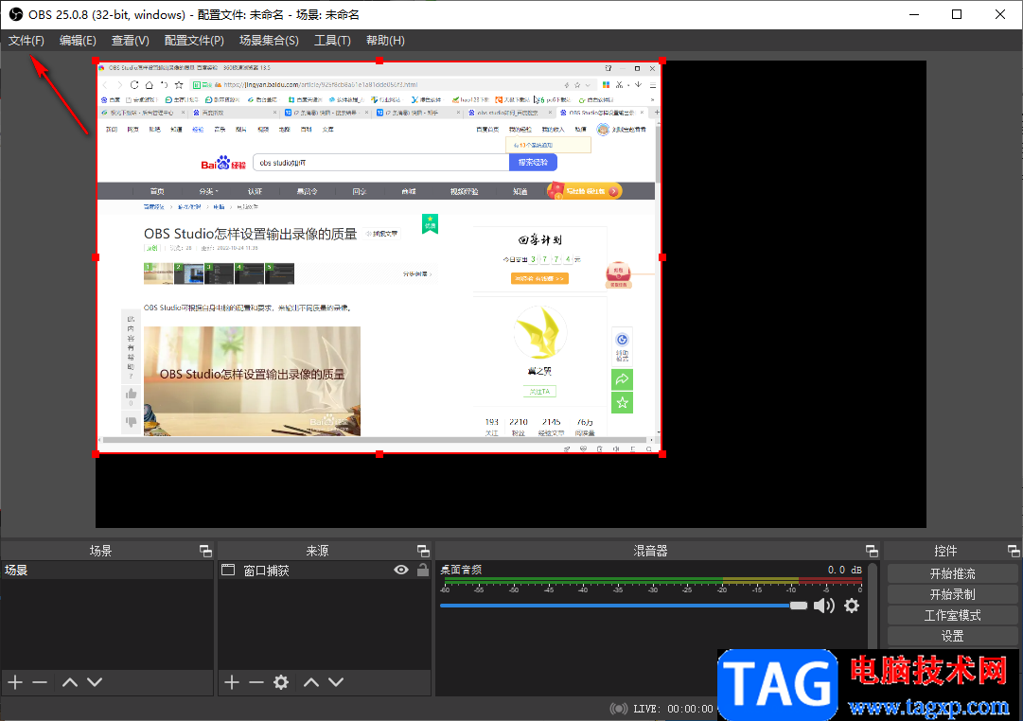Open the 帮助(H) menu
1023x721 pixels.
[x=385, y=41]
